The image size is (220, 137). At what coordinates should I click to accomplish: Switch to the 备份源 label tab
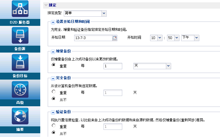[x=20, y=49]
